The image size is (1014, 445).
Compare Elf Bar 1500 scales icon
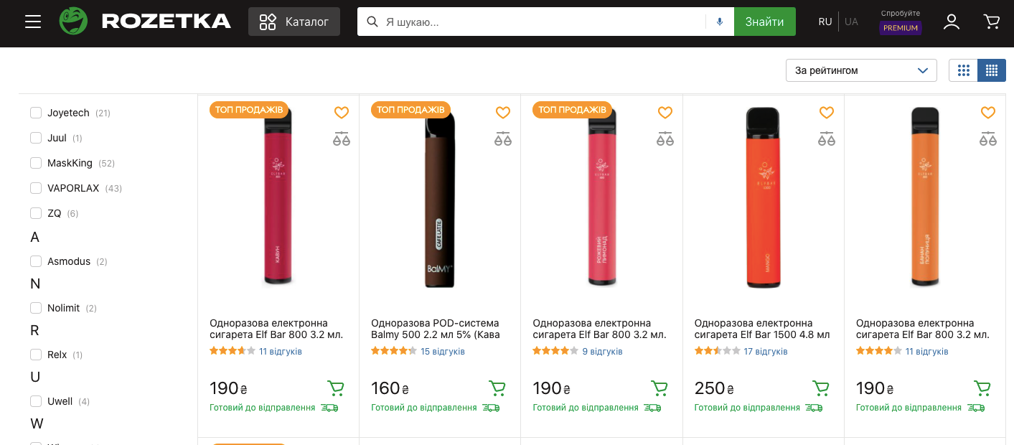(x=827, y=139)
